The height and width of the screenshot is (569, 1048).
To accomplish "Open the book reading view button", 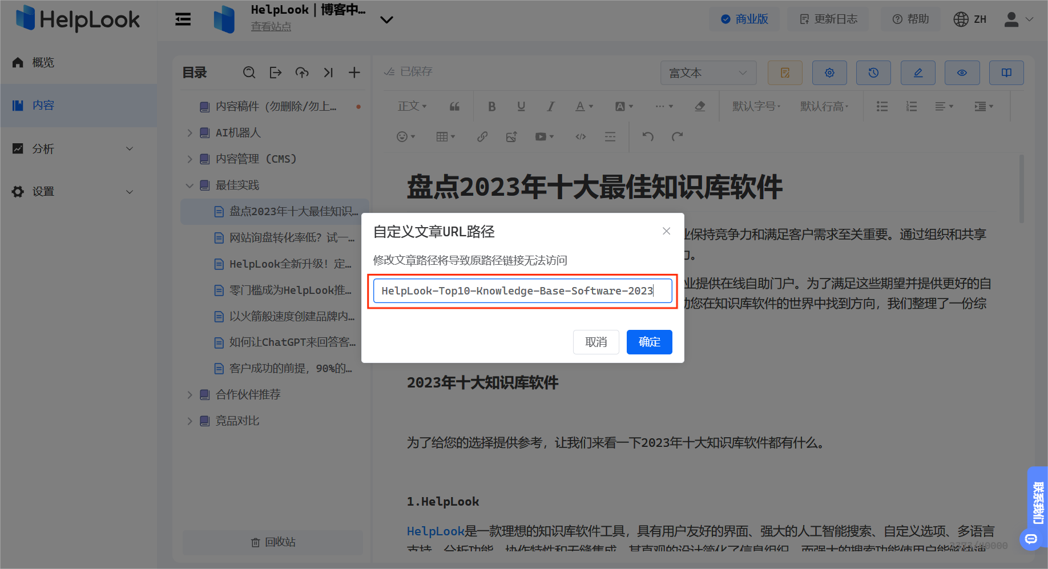I will point(1006,72).
